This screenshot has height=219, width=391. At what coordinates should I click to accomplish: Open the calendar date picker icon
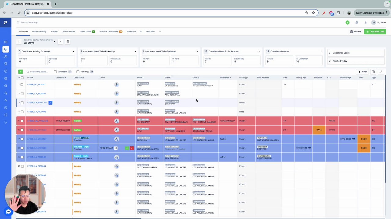coord(68,42)
